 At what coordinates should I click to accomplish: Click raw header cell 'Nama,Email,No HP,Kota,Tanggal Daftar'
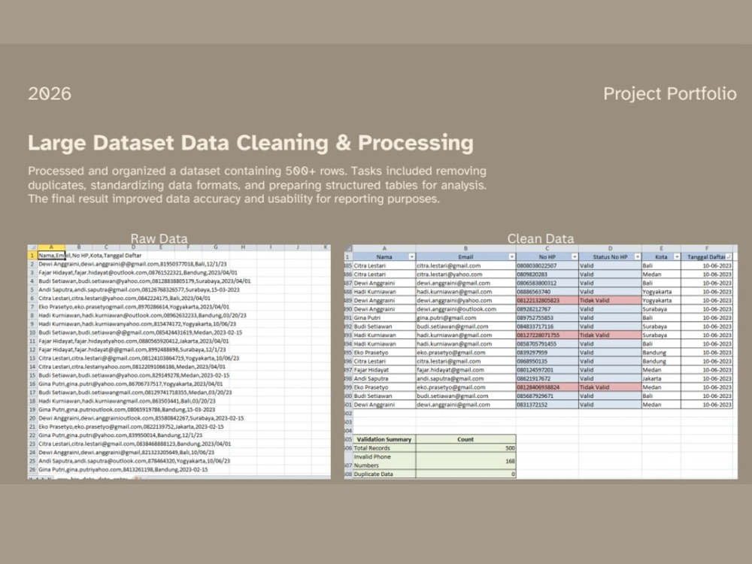pyautogui.click(x=90, y=256)
